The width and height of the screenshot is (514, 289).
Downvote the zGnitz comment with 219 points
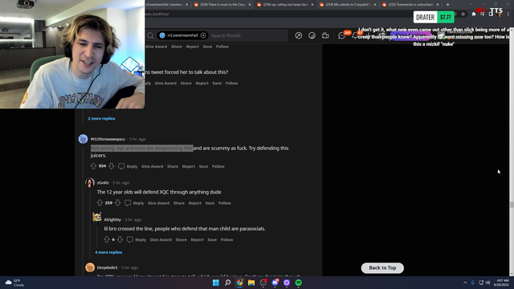click(x=118, y=203)
